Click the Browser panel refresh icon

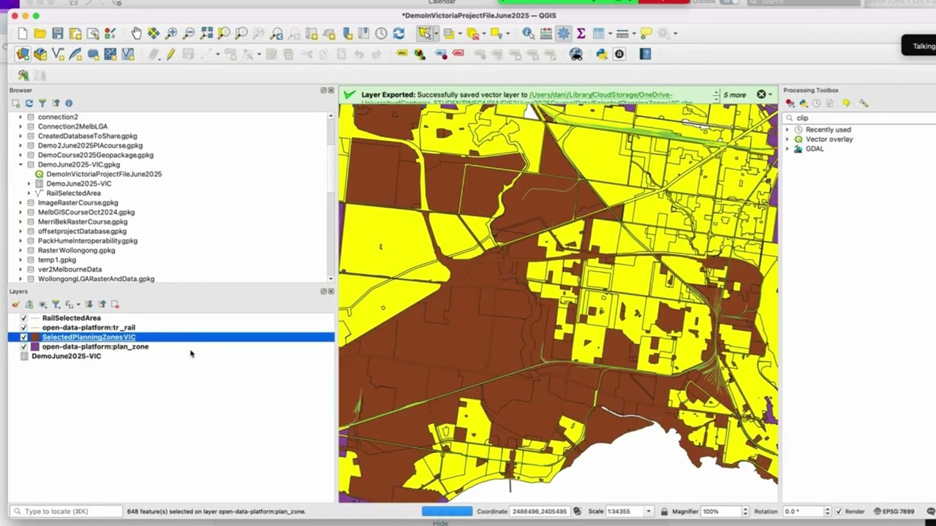(x=29, y=104)
